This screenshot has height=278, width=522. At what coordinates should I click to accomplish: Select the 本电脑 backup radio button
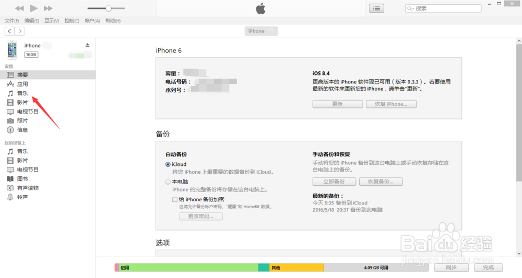168,182
